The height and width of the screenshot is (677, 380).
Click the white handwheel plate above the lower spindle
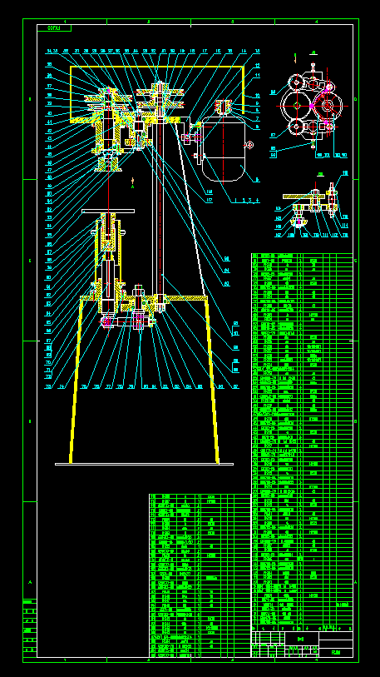(108, 212)
